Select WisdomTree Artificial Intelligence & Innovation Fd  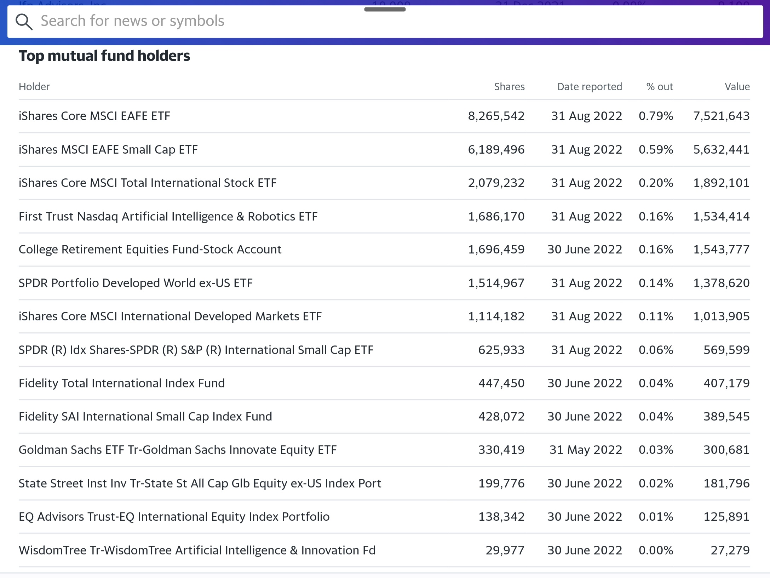click(x=197, y=550)
